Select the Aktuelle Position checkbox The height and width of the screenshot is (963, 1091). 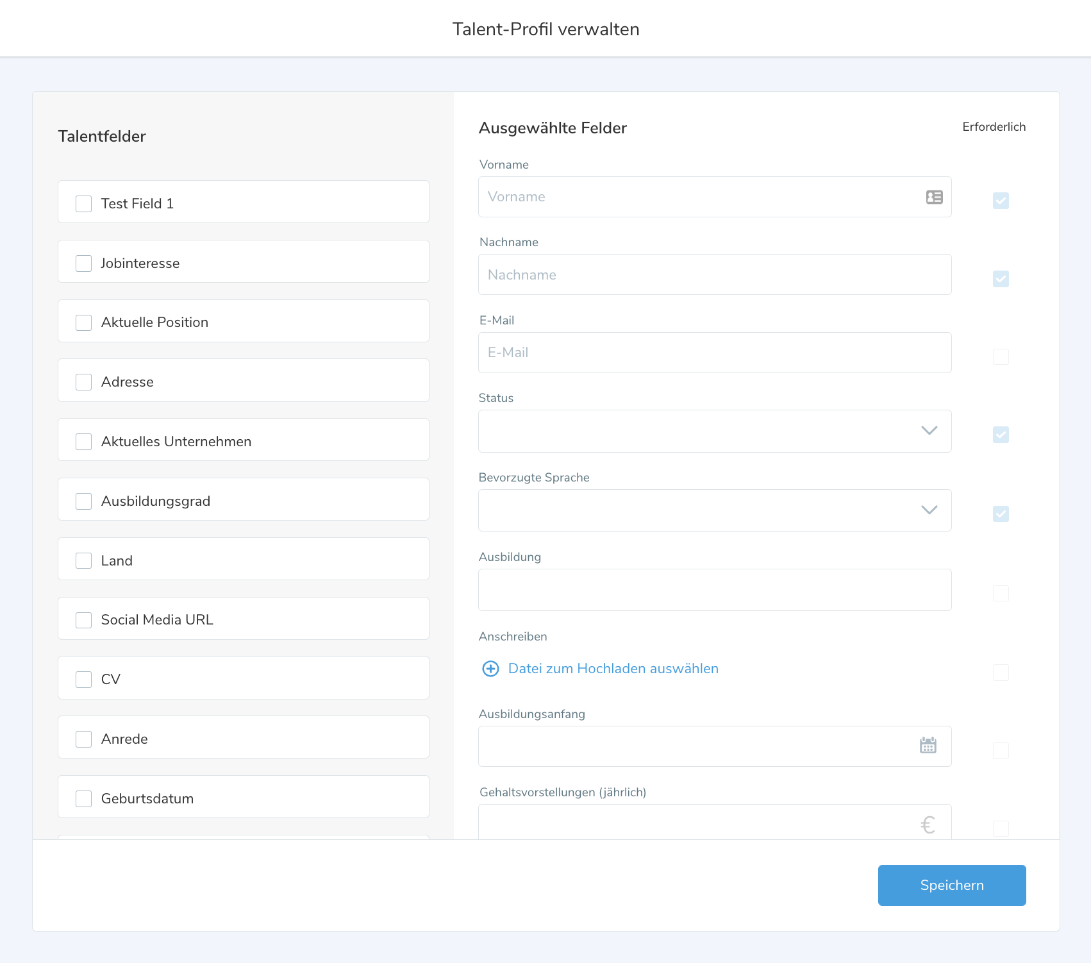84,322
